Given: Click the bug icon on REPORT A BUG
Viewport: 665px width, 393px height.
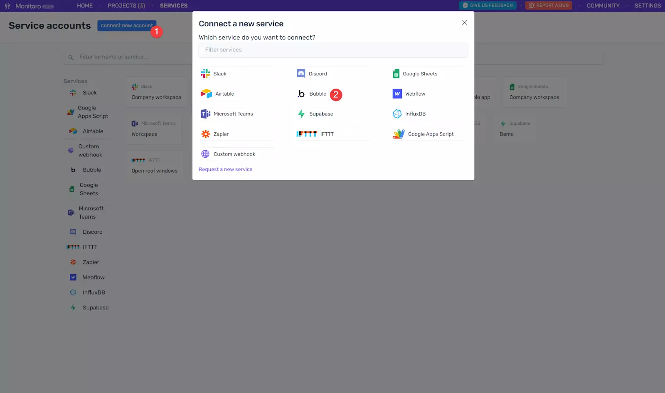Looking at the screenshot, I should click(x=532, y=5).
